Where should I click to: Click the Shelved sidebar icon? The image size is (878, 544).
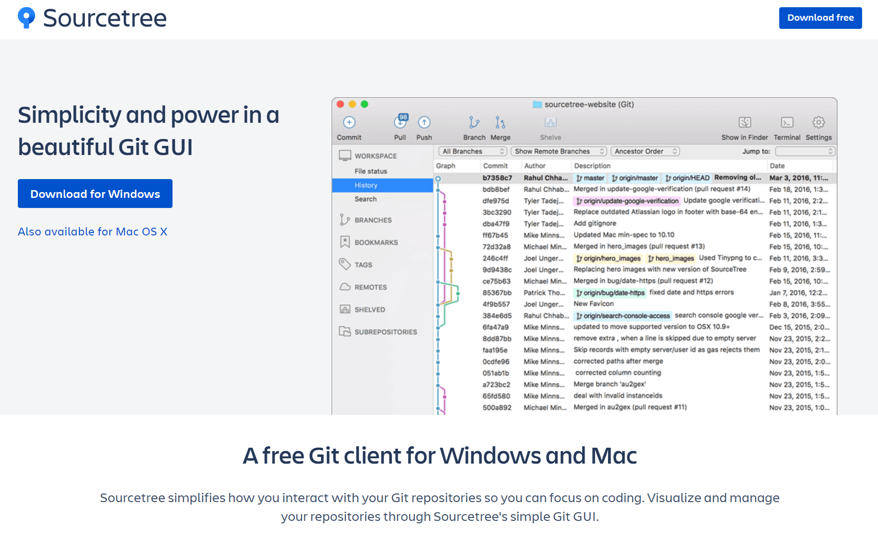345,309
